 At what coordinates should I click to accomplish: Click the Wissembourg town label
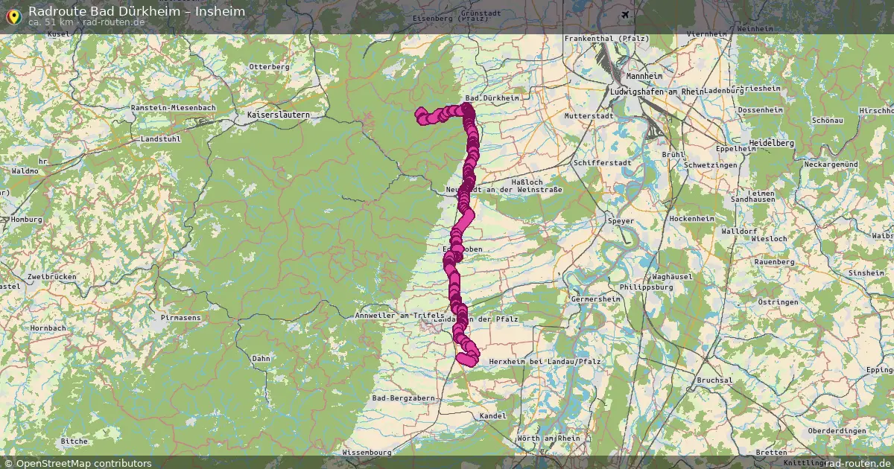click(x=367, y=452)
